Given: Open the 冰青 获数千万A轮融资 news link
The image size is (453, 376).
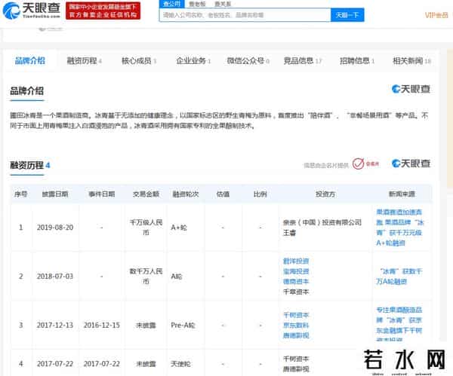Looking at the screenshot, I should point(399,277).
